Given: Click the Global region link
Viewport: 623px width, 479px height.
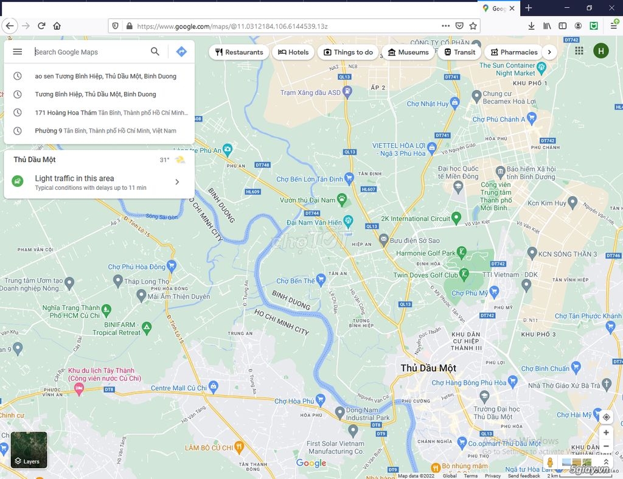Looking at the screenshot, I should [x=450, y=476].
